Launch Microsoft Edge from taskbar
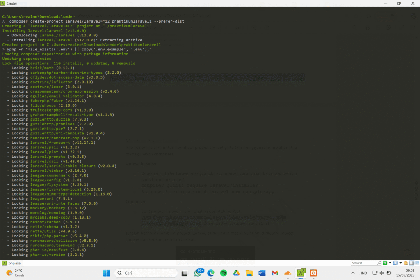This screenshot has height=280, width=420. pos(211,273)
